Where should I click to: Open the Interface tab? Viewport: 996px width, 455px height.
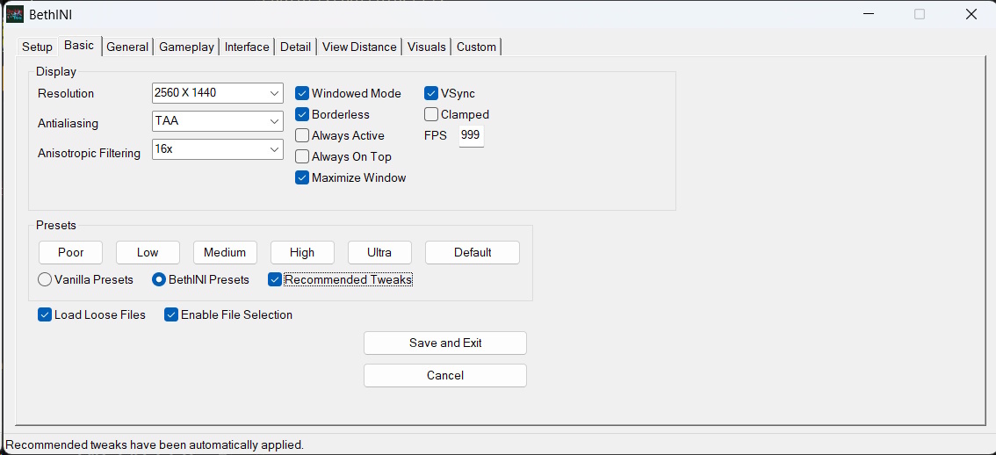(x=247, y=47)
